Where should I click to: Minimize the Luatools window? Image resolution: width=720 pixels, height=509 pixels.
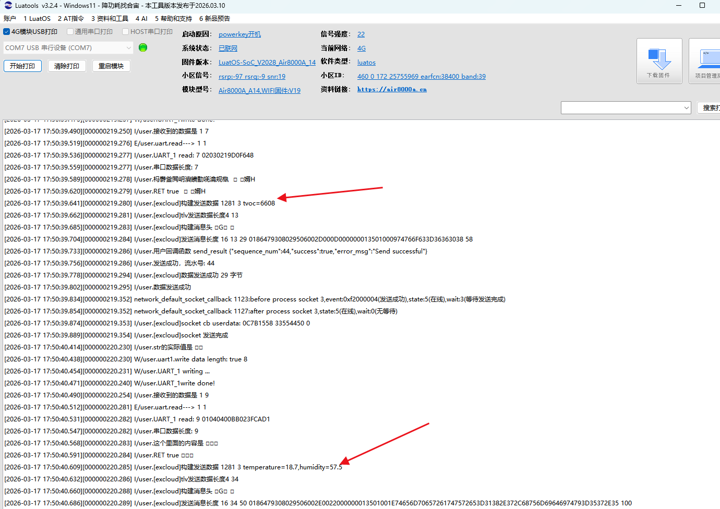[679, 5]
